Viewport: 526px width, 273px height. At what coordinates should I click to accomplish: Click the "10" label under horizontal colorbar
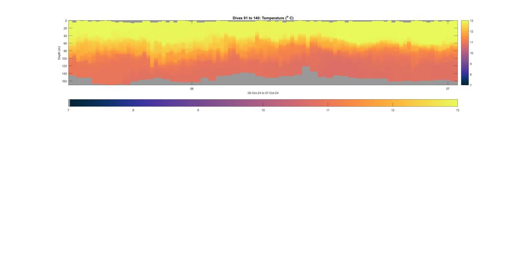point(263,110)
